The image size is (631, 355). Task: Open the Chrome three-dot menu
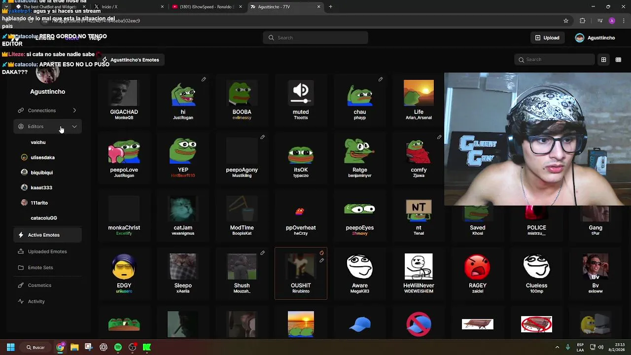click(623, 21)
